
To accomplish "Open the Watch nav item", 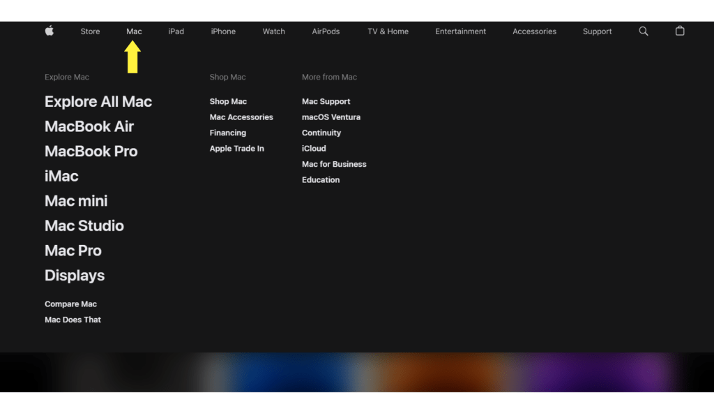I will click(x=273, y=31).
